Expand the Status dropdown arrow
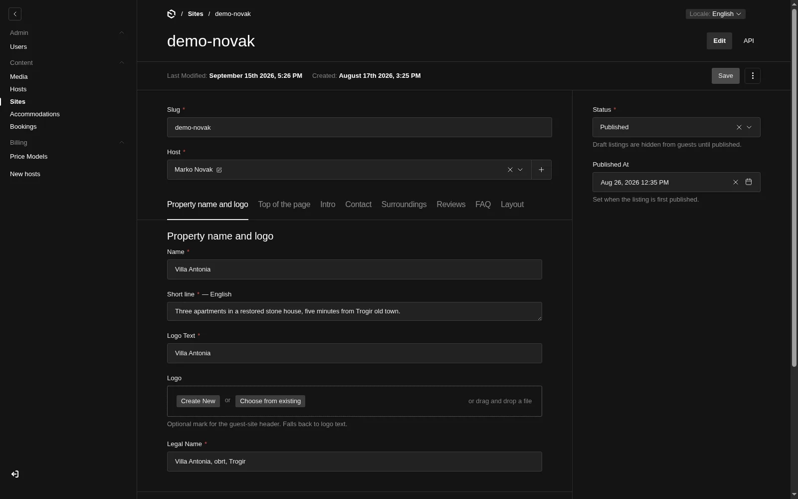The width and height of the screenshot is (798, 499). click(x=749, y=127)
